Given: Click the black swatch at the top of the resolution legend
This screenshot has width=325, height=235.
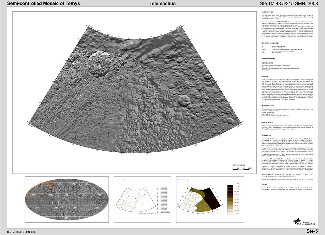Looking at the screenshot, I should (x=230, y=186).
